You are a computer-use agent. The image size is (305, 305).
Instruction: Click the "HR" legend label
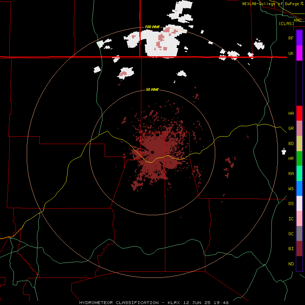(291, 159)
